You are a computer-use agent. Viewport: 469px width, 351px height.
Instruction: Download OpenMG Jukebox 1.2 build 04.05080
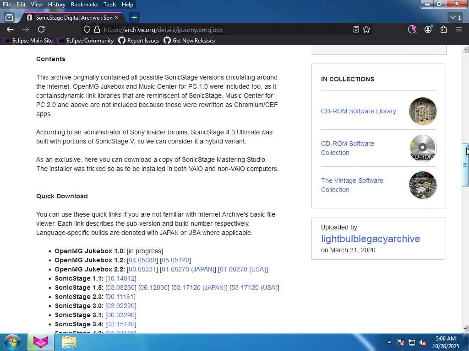(x=142, y=260)
